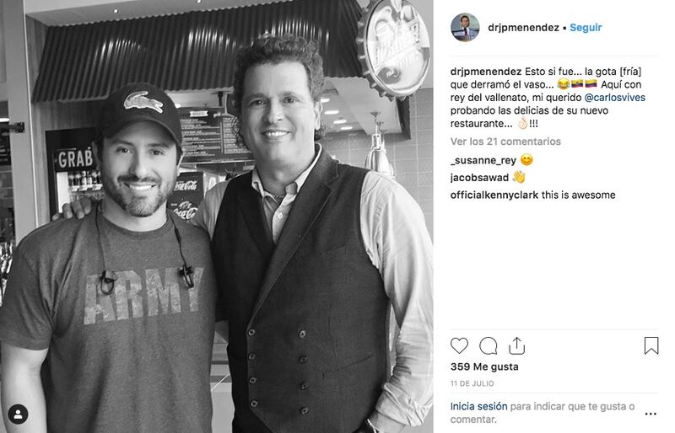Screen dimensions: 675x433
Task: Follow the account via Seguir
Action: click(x=586, y=28)
